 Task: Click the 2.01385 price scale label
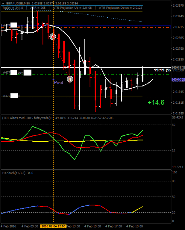(x=178, y=113)
